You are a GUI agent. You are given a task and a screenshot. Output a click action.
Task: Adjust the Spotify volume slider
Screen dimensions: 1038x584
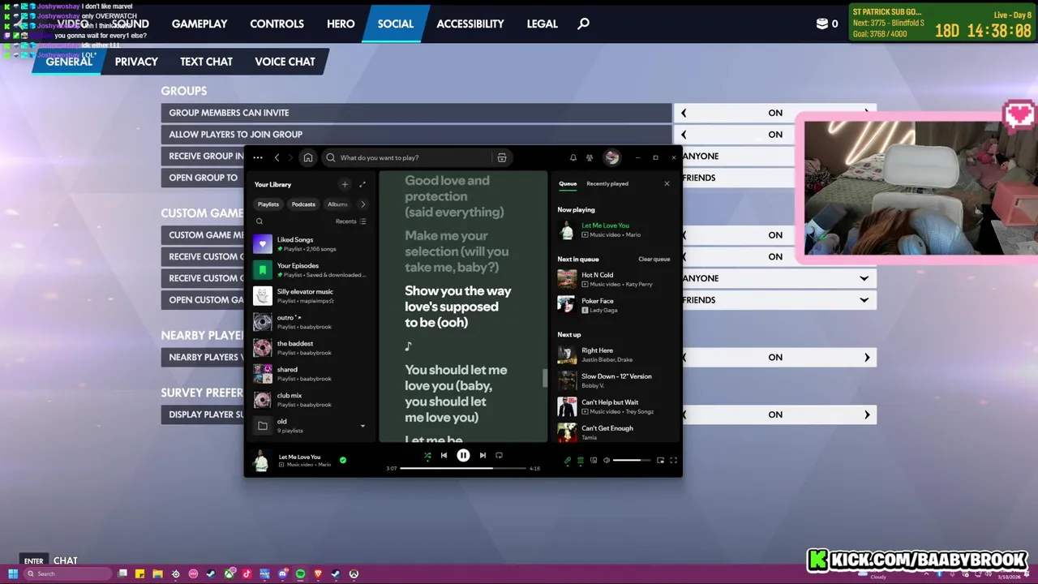pyautogui.click(x=632, y=460)
